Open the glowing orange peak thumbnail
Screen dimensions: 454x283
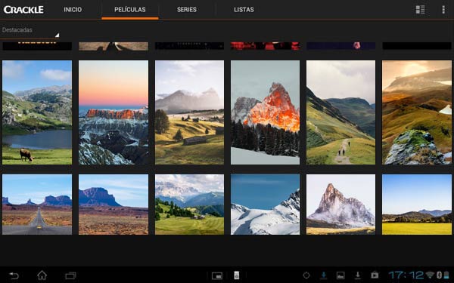(x=265, y=112)
